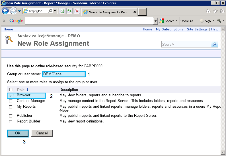Check the Publisher role checkbox
The image size is (226, 156).
(x=11, y=116)
